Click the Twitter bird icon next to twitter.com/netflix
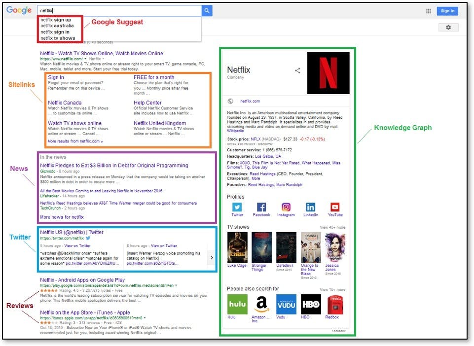The width and height of the screenshot is (474, 346). (x=88, y=238)
